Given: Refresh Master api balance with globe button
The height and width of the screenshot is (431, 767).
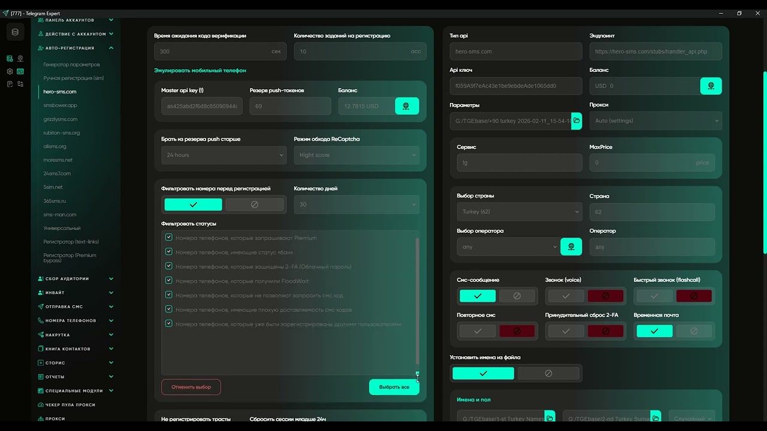Looking at the screenshot, I should click(407, 106).
